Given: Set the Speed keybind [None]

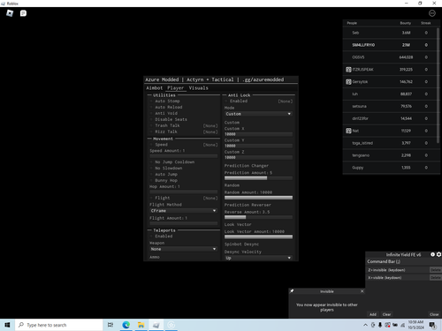Looking at the screenshot, I should (210, 145).
